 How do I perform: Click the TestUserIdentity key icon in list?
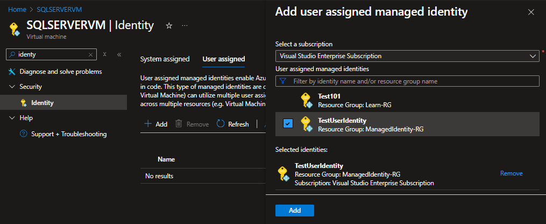click(307, 124)
